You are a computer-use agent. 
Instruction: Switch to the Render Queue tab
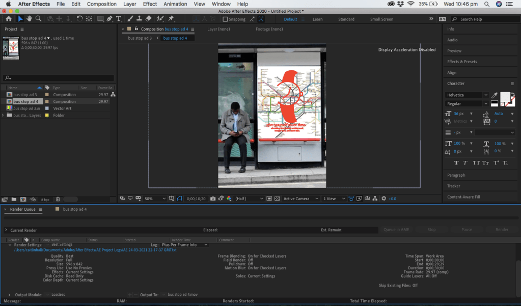coord(23,209)
